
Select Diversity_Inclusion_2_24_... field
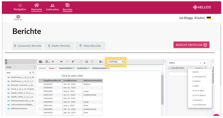click(22, 85)
